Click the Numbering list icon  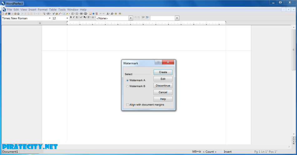pyautogui.click(x=72, y=14)
